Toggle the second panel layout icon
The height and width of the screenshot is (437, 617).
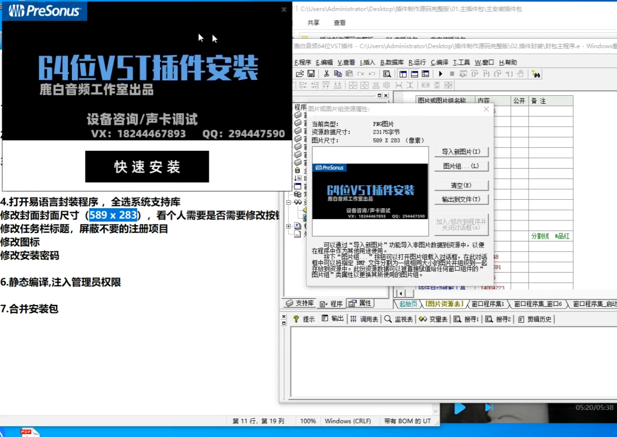point(414,74)
